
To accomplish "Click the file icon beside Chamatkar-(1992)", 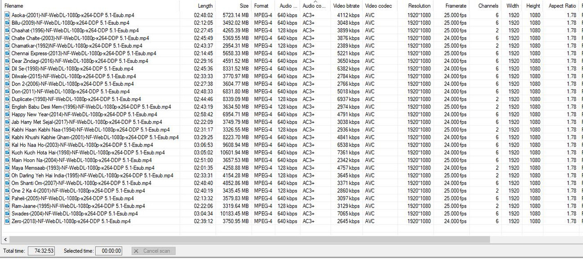I will click(x=7, y=46).
